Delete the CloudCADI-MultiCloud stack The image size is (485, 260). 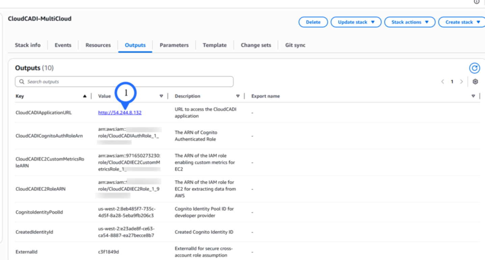[313, 22]
